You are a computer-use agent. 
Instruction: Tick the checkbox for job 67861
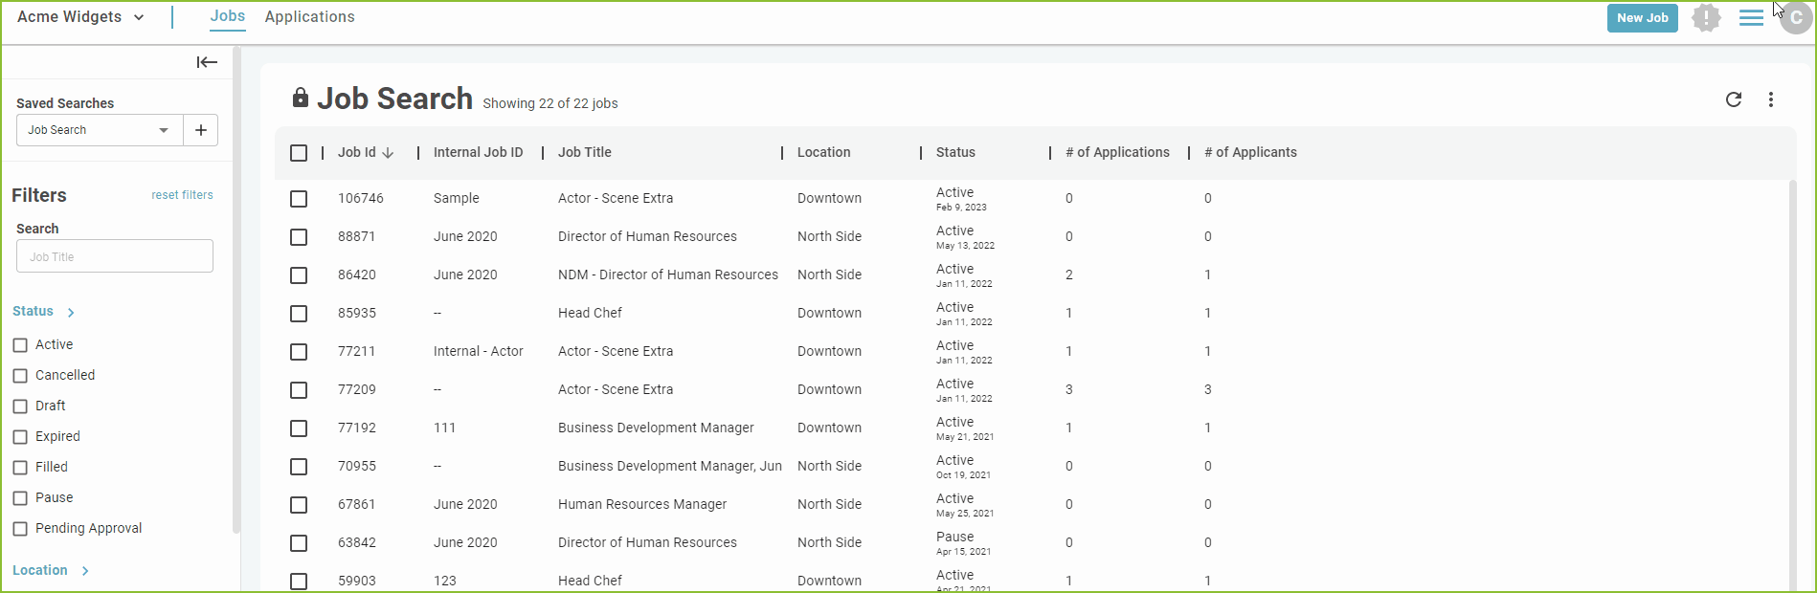coord(299,505)
